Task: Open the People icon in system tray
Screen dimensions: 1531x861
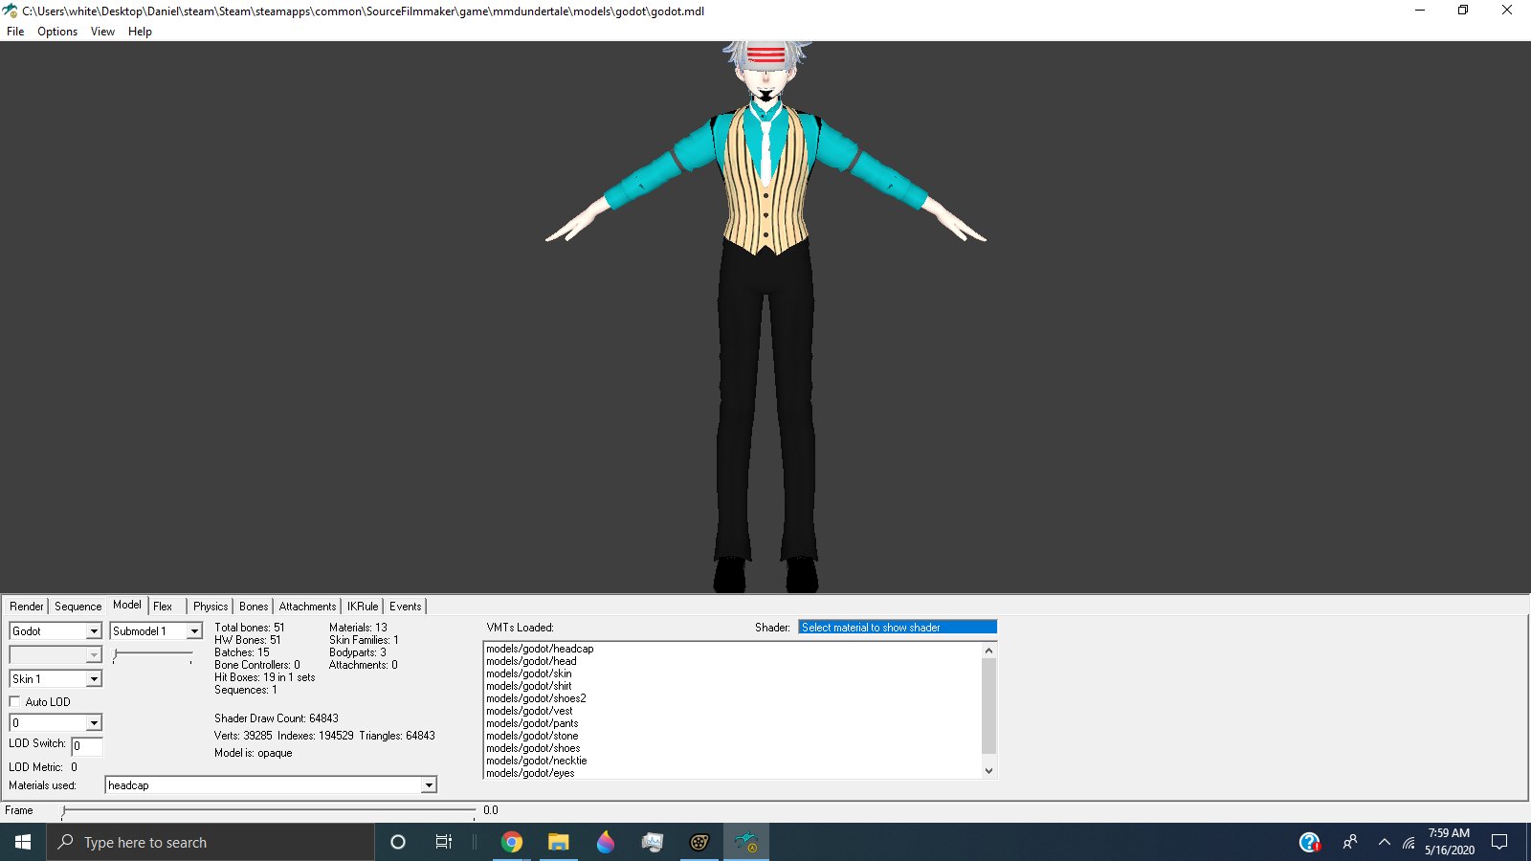Action: click(x=1350, y=842)
